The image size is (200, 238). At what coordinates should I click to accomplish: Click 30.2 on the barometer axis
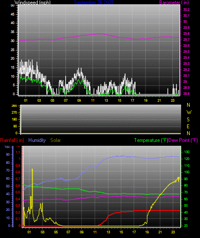[x=186, y=9]
